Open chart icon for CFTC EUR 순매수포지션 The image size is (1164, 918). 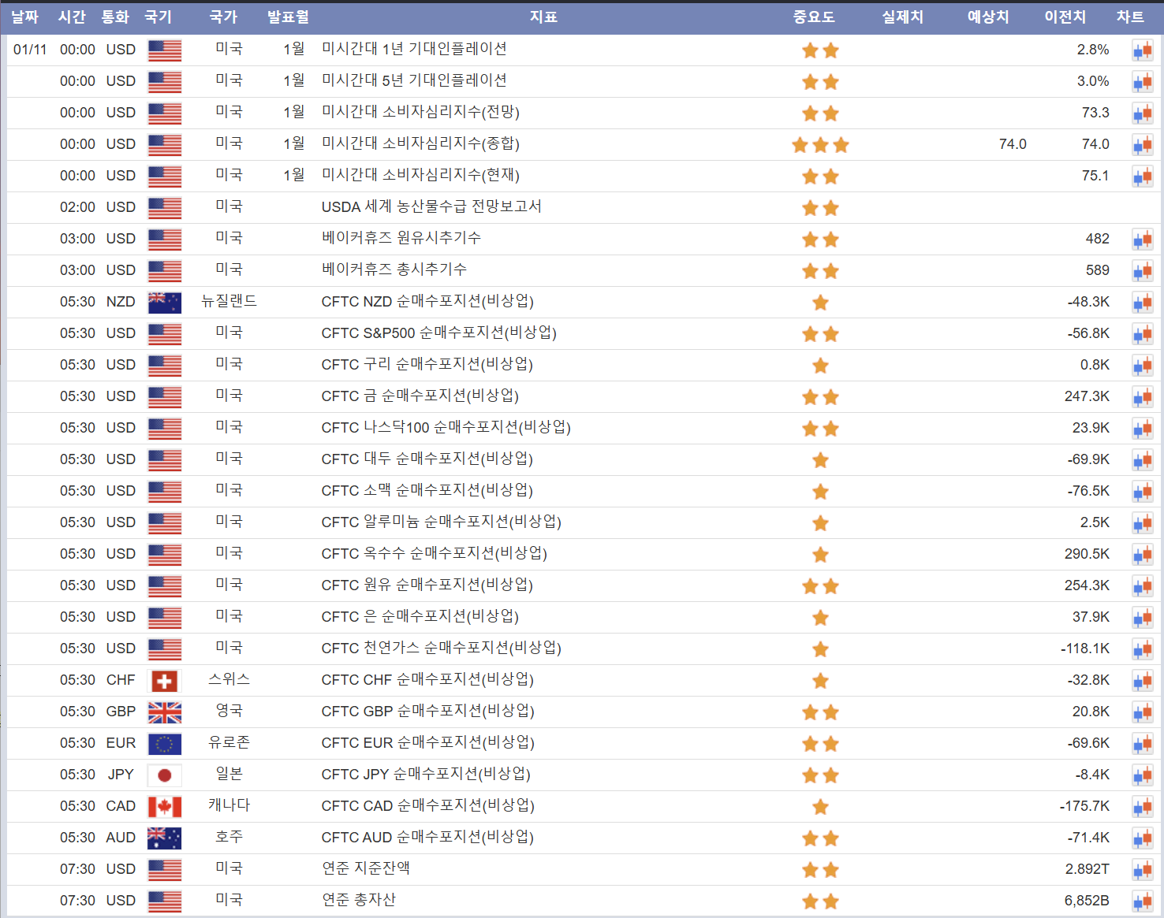point(1142,744)
